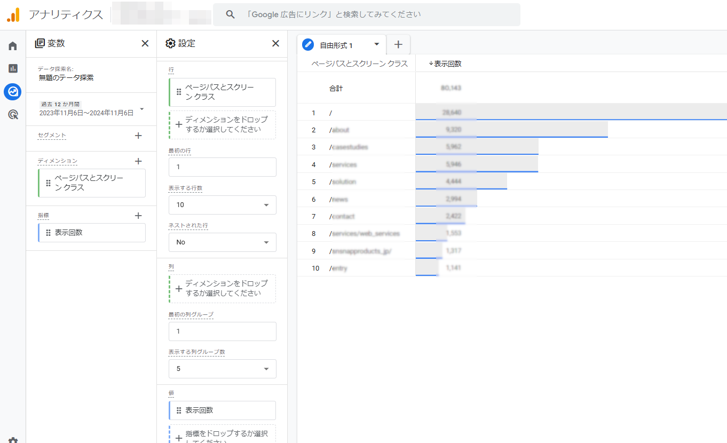Close the 設定 panel
This screenshot has width=727, height=443.
pos(275,43)
